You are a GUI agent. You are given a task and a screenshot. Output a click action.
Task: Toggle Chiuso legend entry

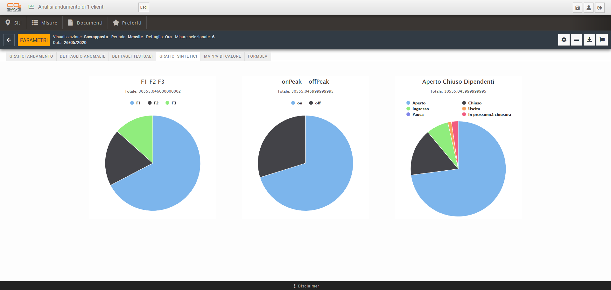(472, 103)
